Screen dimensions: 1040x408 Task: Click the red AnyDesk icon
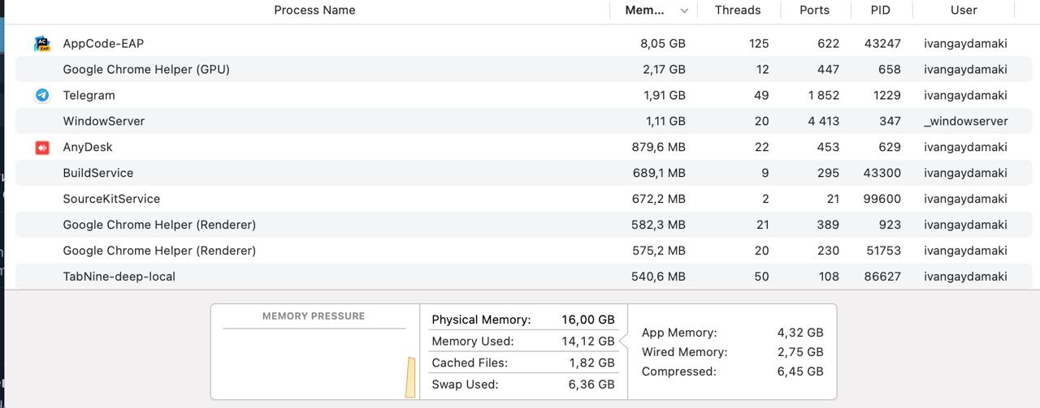(42, 148)
